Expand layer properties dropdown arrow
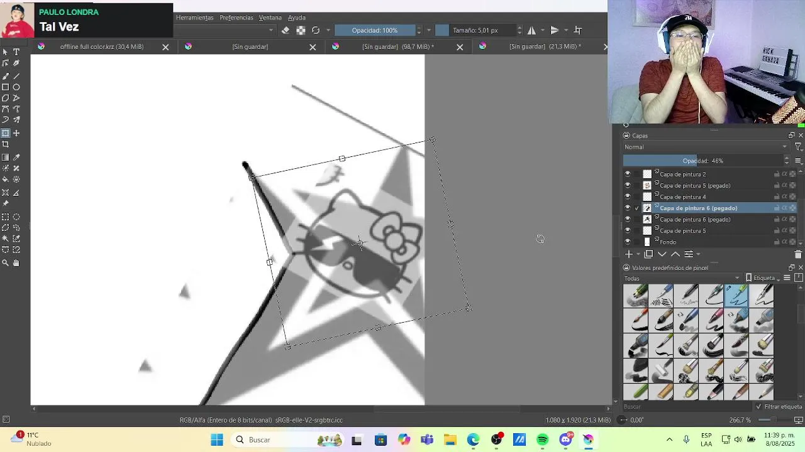The image size is (805, 452). tap(698, 254)
